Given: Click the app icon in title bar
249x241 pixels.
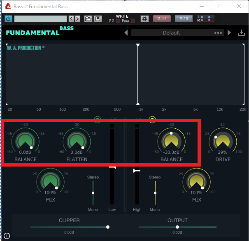Looking at the screenshot, I should [8, 6].
